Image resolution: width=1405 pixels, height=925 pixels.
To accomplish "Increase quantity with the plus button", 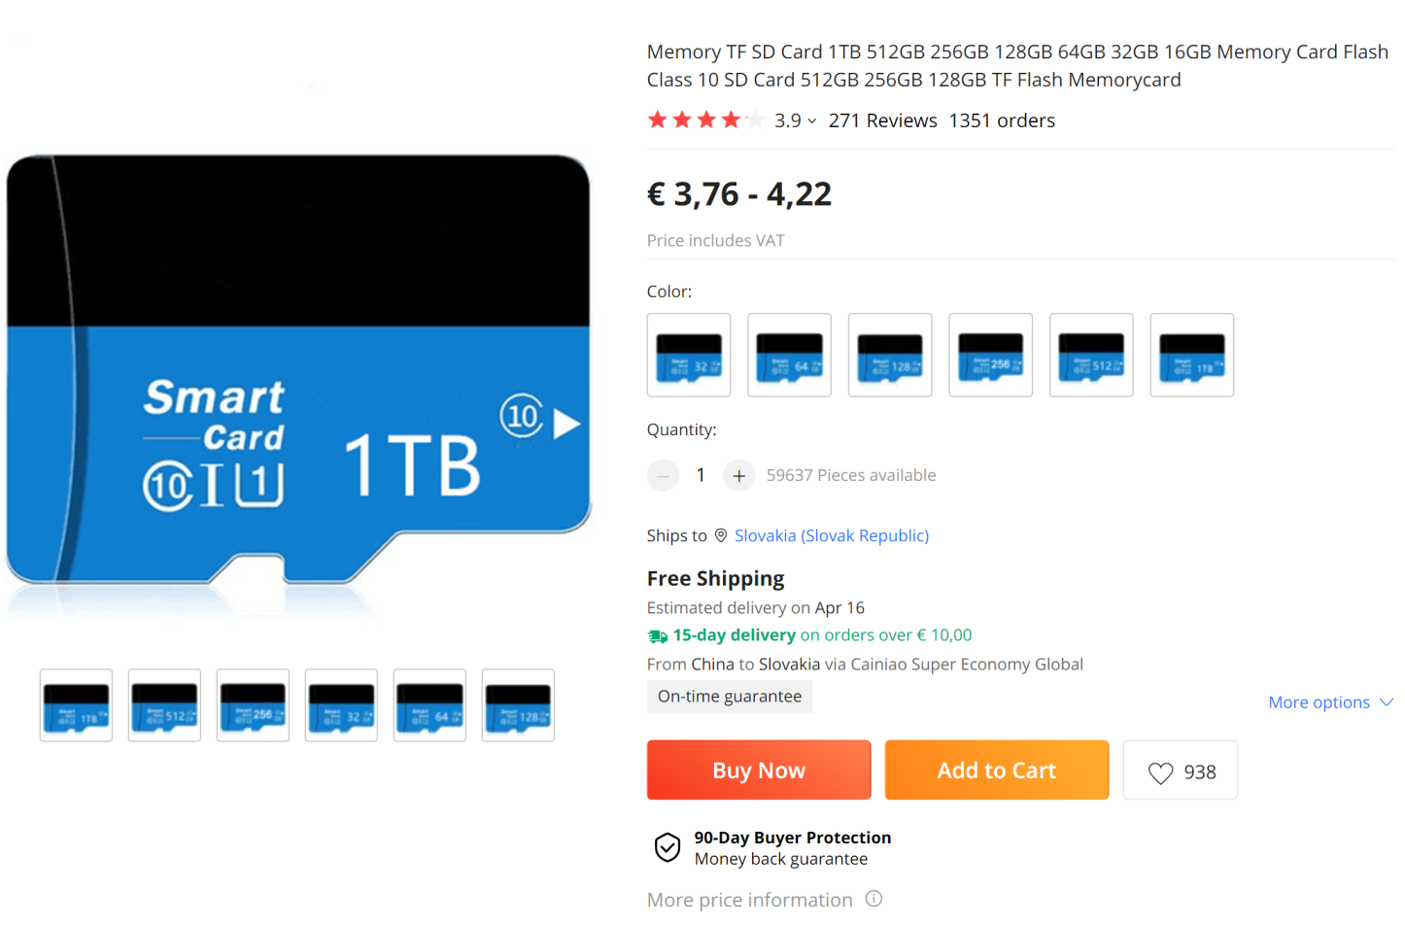I will [738, 475].
